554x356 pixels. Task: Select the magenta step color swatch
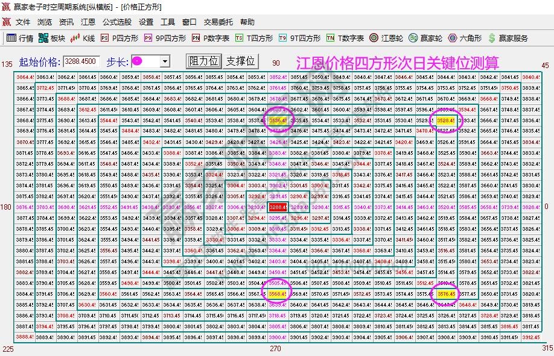[138, 60]
